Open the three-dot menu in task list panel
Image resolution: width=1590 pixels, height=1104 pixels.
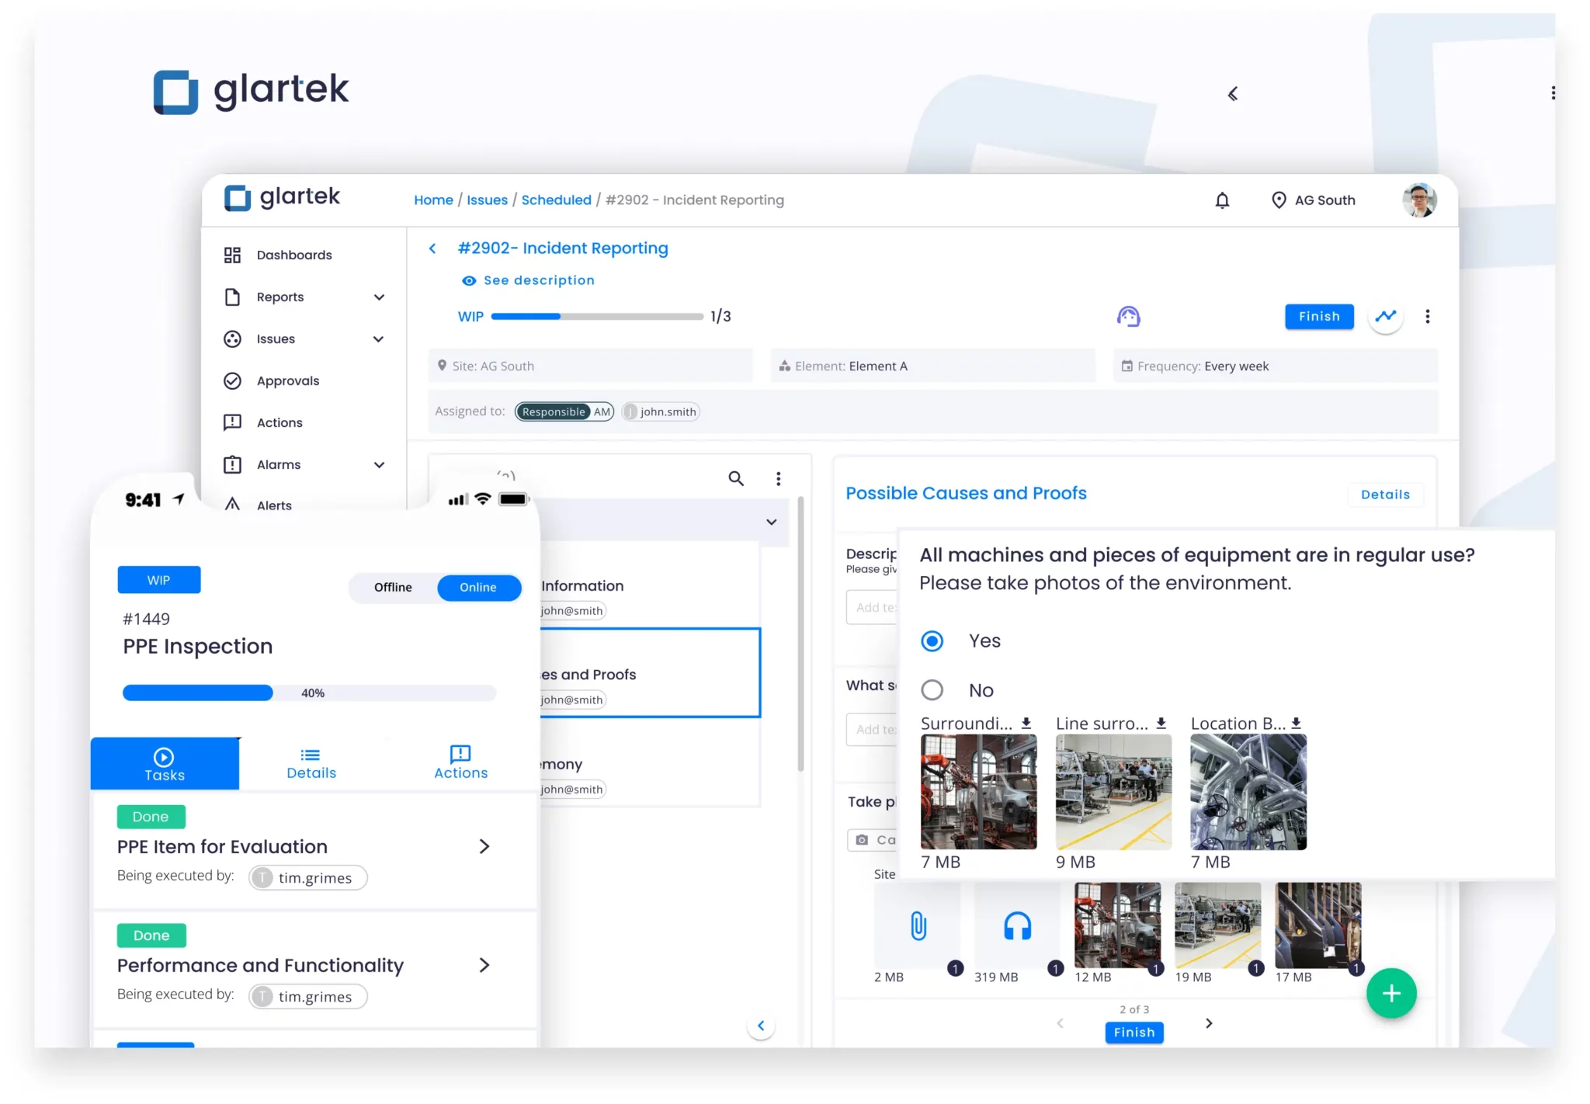click(x=778, y=478)
